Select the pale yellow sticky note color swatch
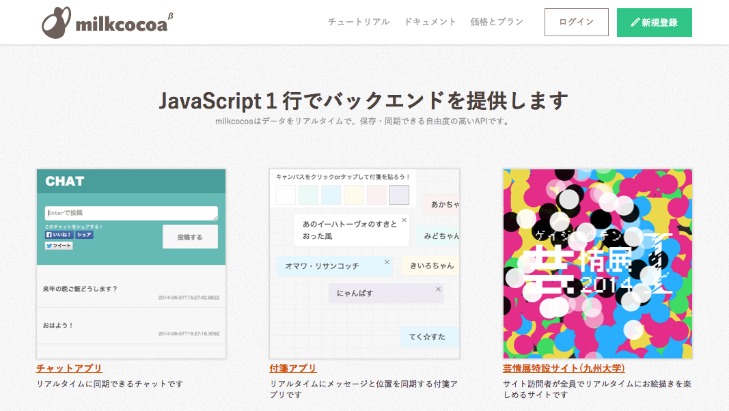Viewport: 729px width, 411px height. [x=354, y=195]
